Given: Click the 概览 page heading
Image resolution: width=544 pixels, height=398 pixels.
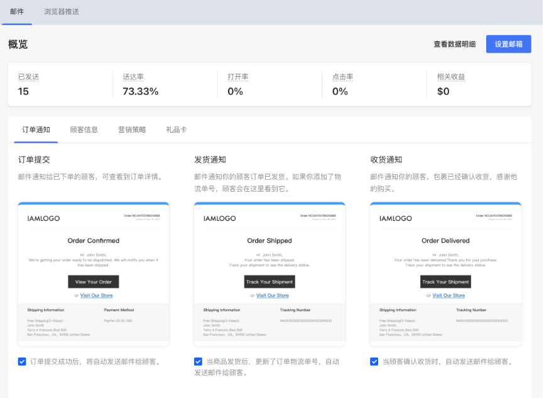Looking at the screenshot, I should (x=18, y=45).
